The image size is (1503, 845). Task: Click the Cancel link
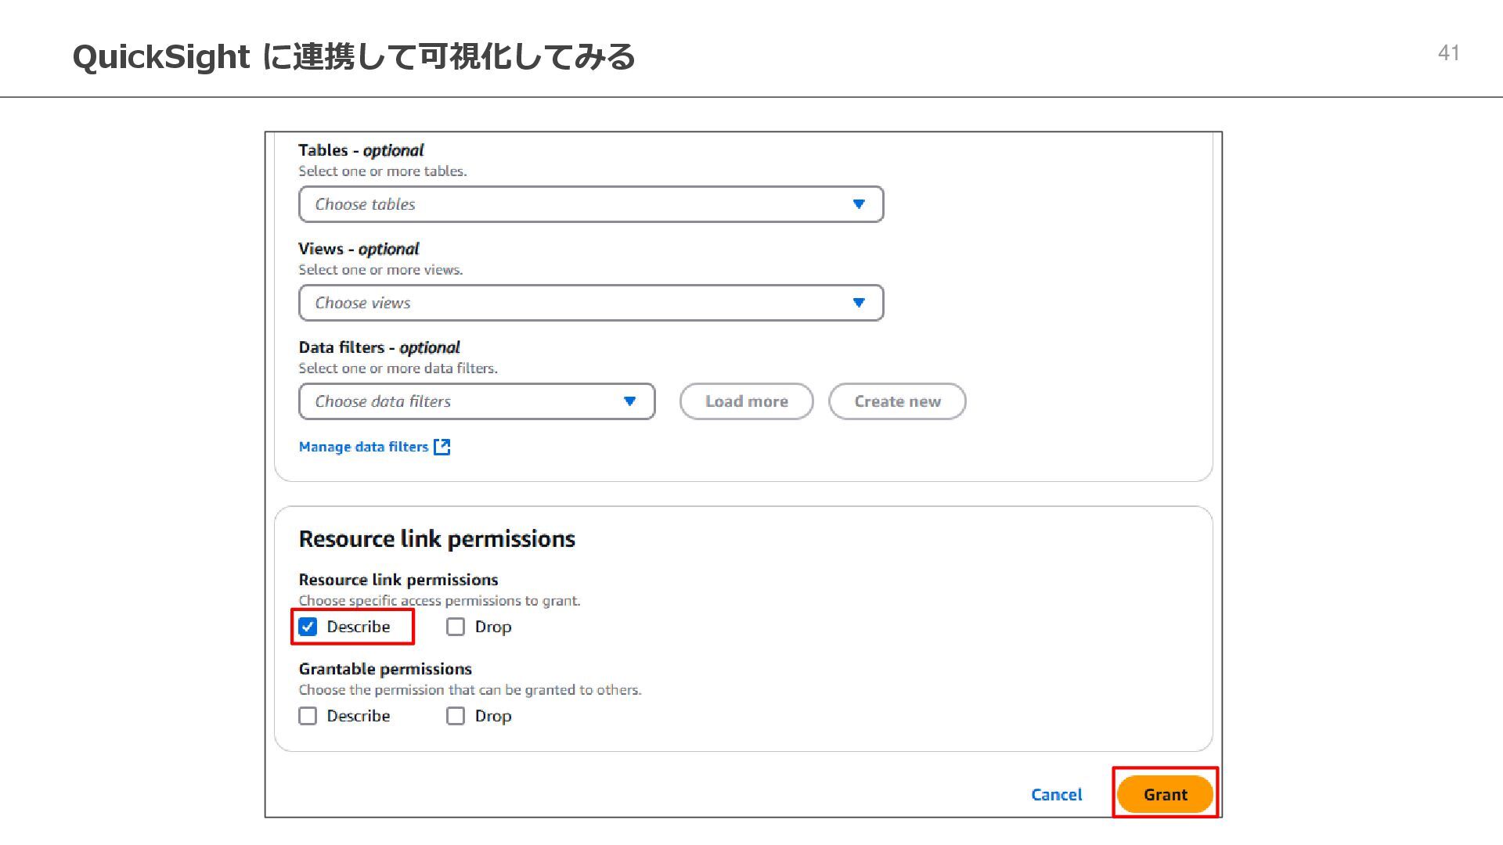(x=1056, y=794)
